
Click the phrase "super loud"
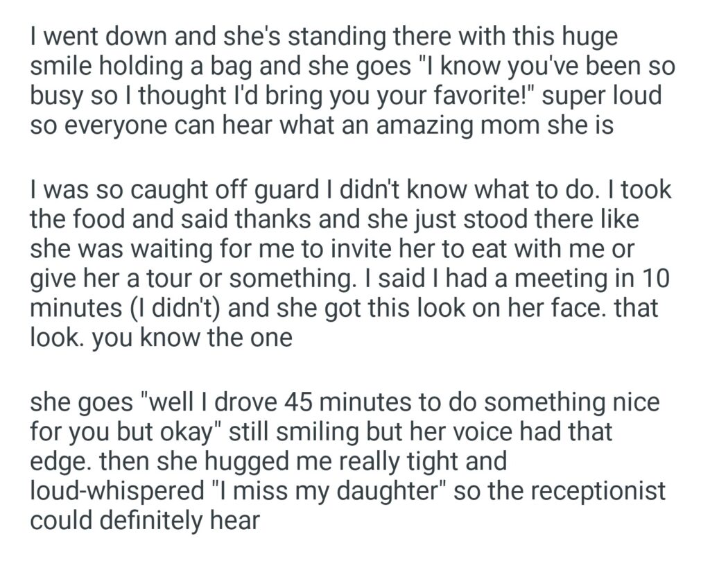coord(602,96)
